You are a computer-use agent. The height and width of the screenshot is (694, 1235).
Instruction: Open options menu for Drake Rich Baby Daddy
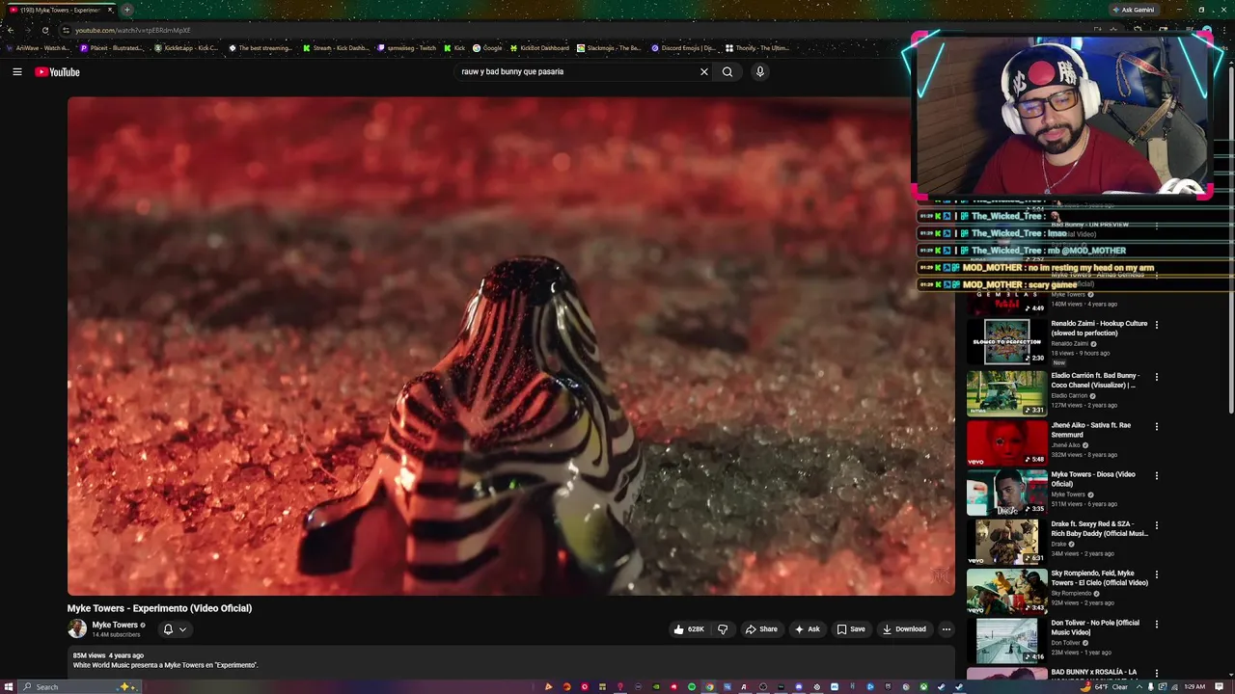[x=1156, y=525]
